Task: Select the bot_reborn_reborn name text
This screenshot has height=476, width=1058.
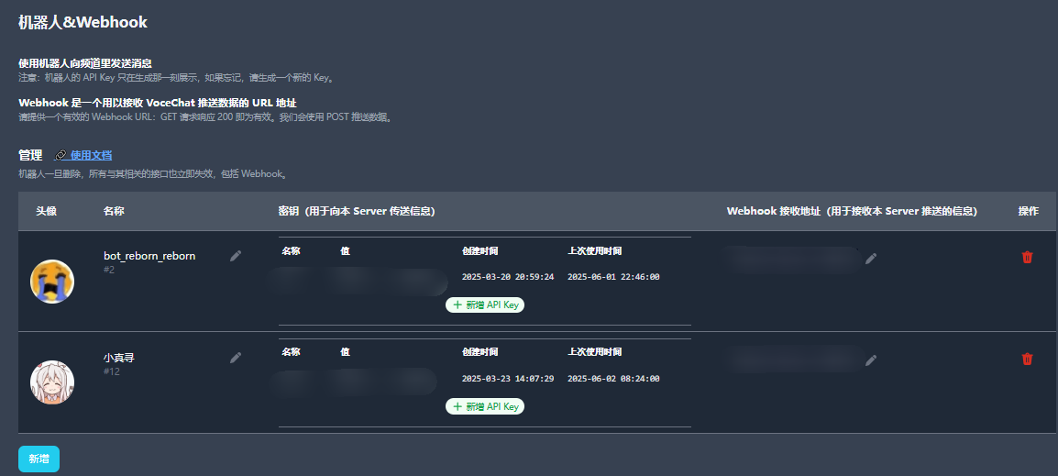Action: (149, 256)
